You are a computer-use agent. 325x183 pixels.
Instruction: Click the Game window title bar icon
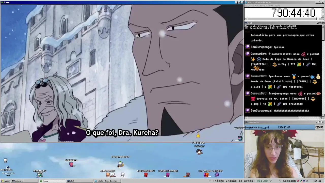coord(2,2)
